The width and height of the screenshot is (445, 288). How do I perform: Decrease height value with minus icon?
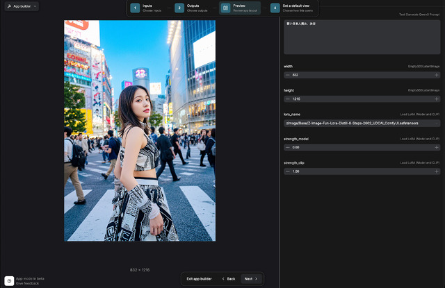tap(288, 99)
